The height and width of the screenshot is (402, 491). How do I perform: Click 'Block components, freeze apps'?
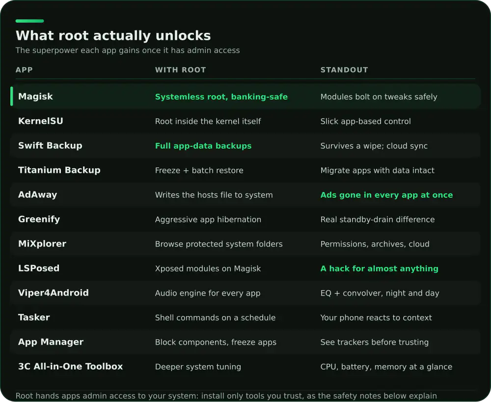pos(216,342)
